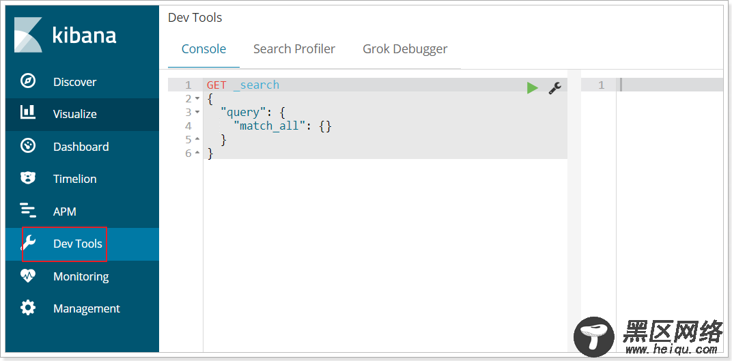Click the Monitoring heartbeat icon
Screen dimensions: 732x361
tap(28, 276)
